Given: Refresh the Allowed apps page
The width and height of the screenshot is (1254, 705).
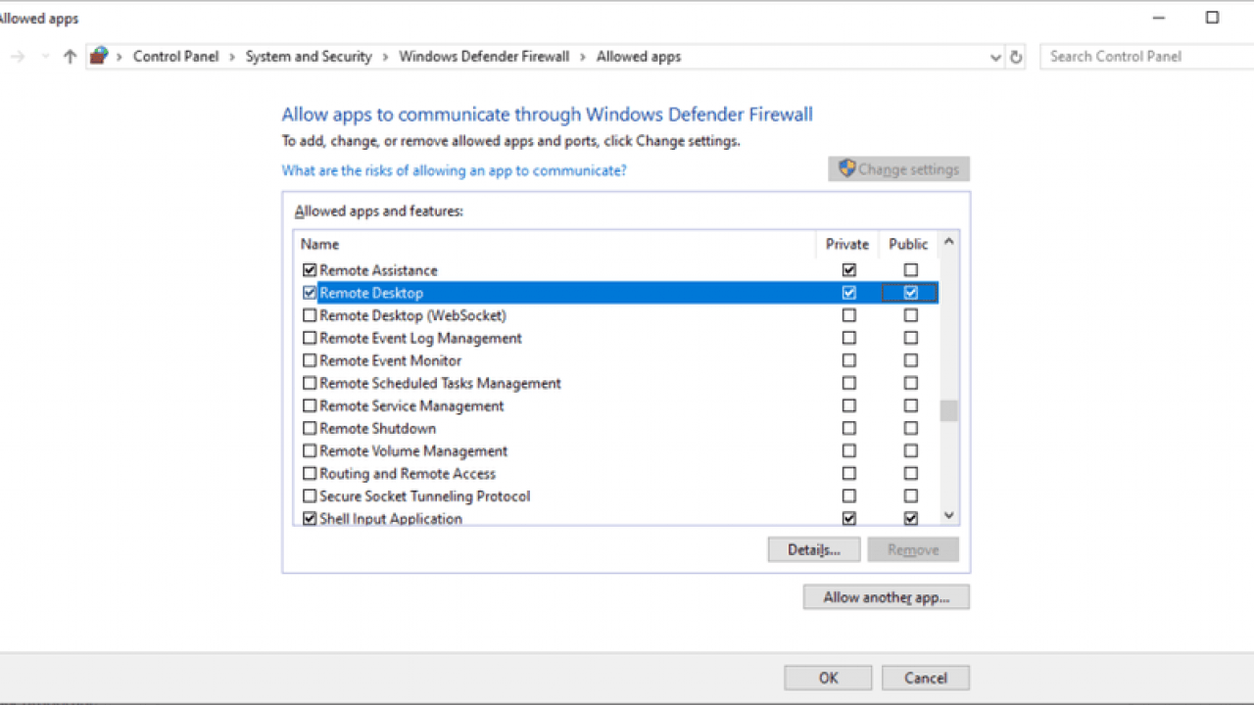Looking at the screenshot, I should pos(1016,57).
